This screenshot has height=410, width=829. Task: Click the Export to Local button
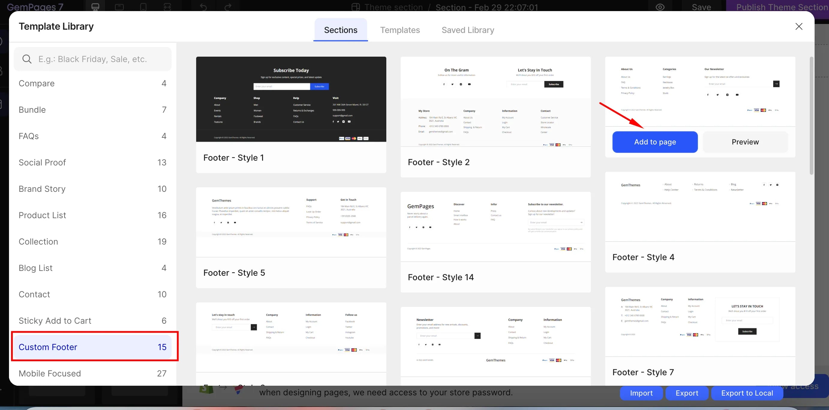(747, 393)
